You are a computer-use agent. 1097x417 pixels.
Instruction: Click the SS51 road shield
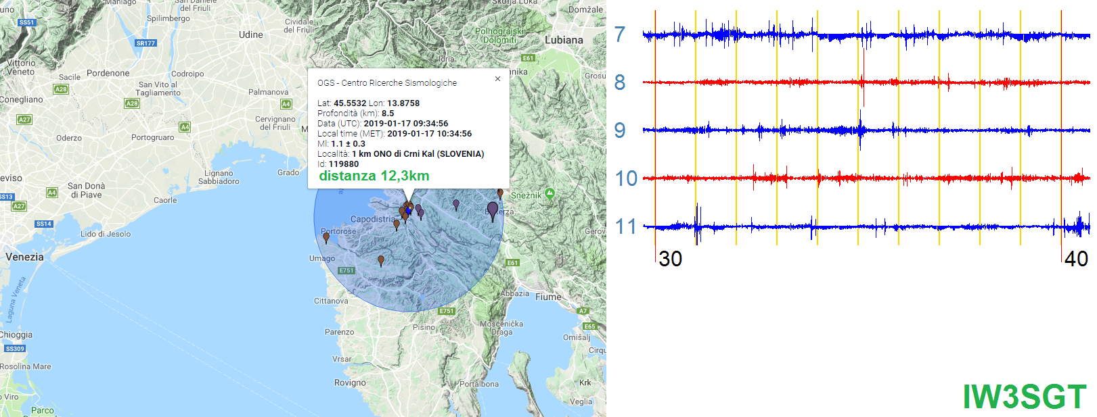pos(26,22)
